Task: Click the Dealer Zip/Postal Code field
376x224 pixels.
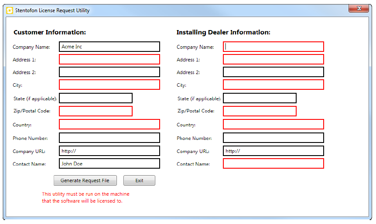Action: (x=260, y=111)
